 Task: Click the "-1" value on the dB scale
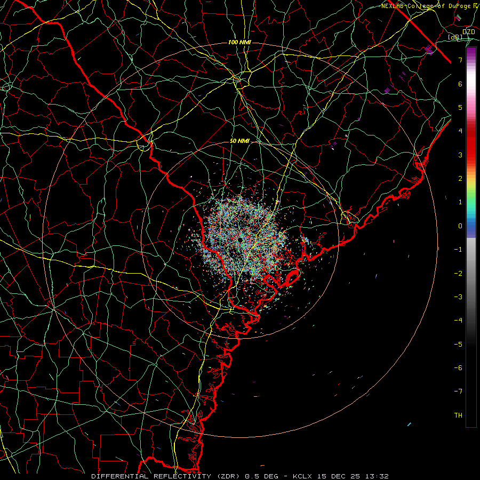[458, 250]
